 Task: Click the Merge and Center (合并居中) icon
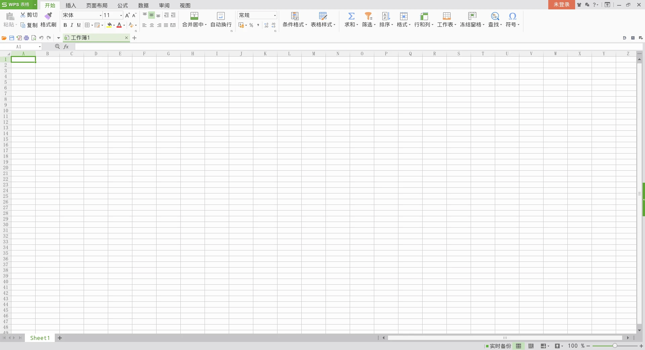click(194, 16)
